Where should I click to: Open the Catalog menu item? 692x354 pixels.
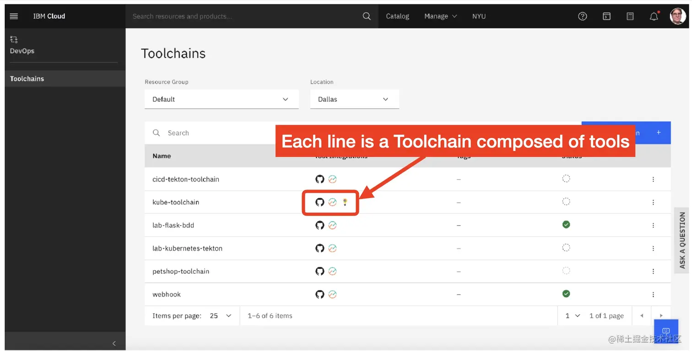click(398, 16)
